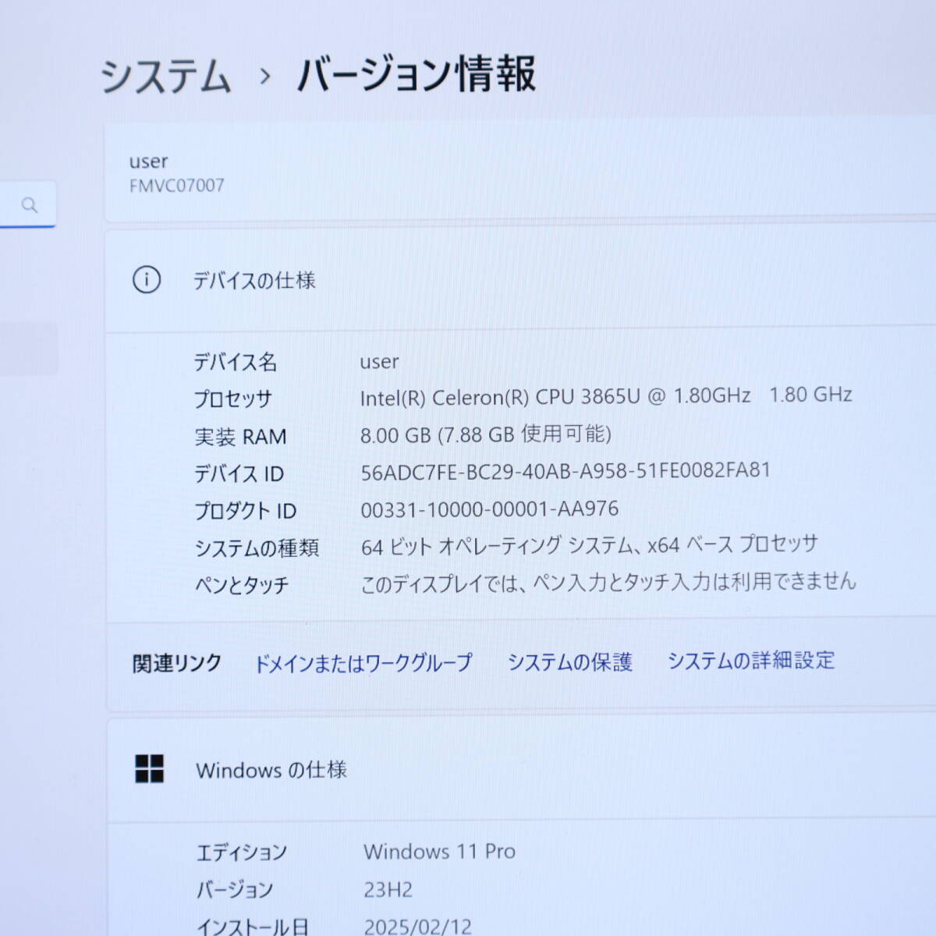Click the device name value user
This screenshot has width=936, height=936.
[x=379, y=362]
